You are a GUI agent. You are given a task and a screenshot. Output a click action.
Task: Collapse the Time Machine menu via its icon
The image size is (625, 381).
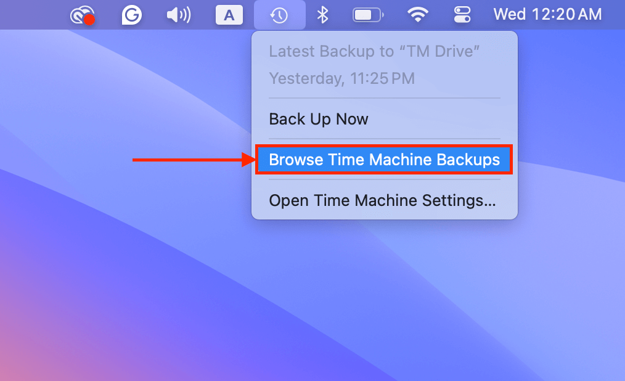point(280,15)
